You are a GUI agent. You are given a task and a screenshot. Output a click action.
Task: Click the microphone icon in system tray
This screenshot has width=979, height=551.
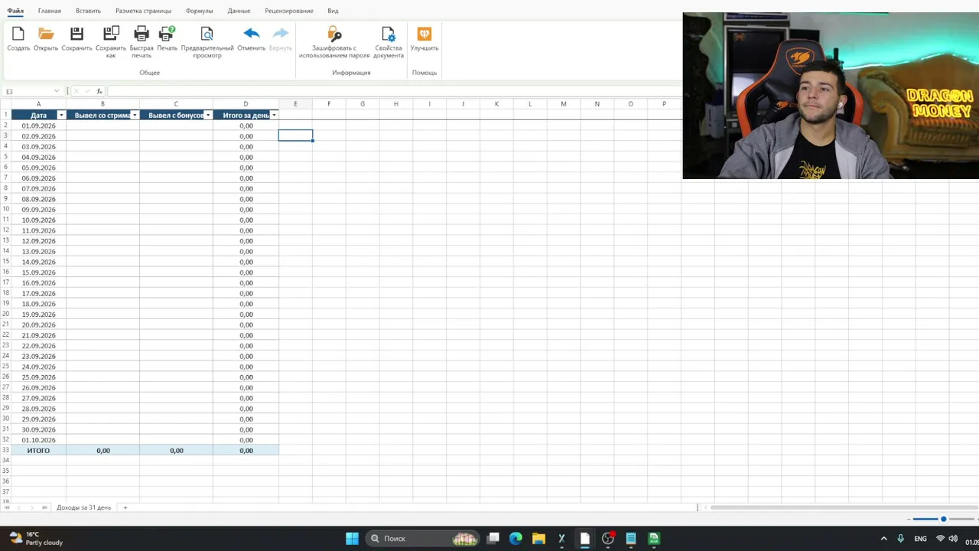coord(901,539)
